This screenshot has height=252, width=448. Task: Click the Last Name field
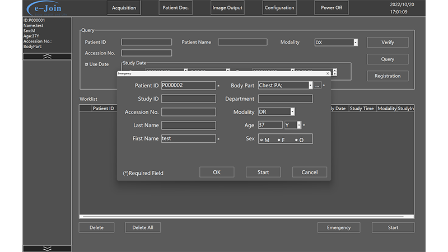point(189,125)
